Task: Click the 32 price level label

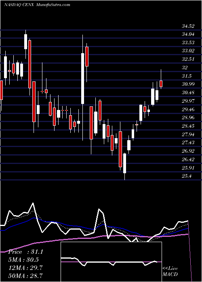Action: point(185,68)
